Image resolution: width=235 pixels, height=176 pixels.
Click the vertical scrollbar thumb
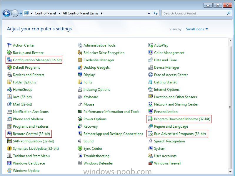(x=230, y=107)
